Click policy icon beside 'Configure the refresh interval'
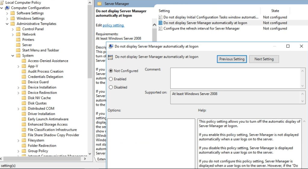This screenshot has width=308, height=169. [160, 29]
